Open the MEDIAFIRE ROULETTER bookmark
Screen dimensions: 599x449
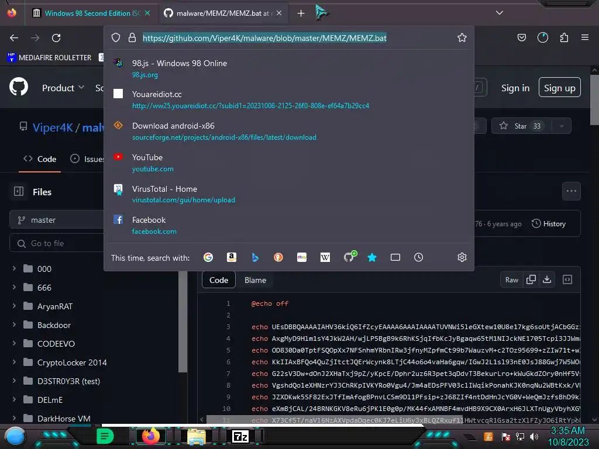click(x=49, y=58)
